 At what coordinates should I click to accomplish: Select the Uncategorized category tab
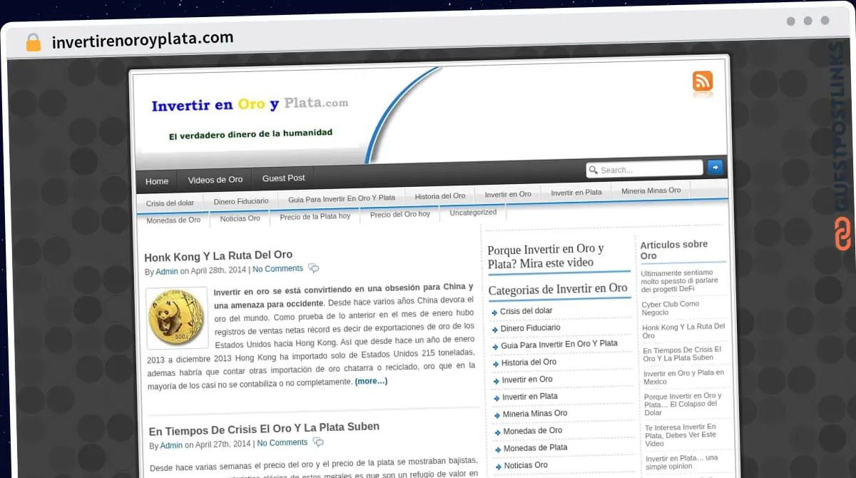[473, 212]
